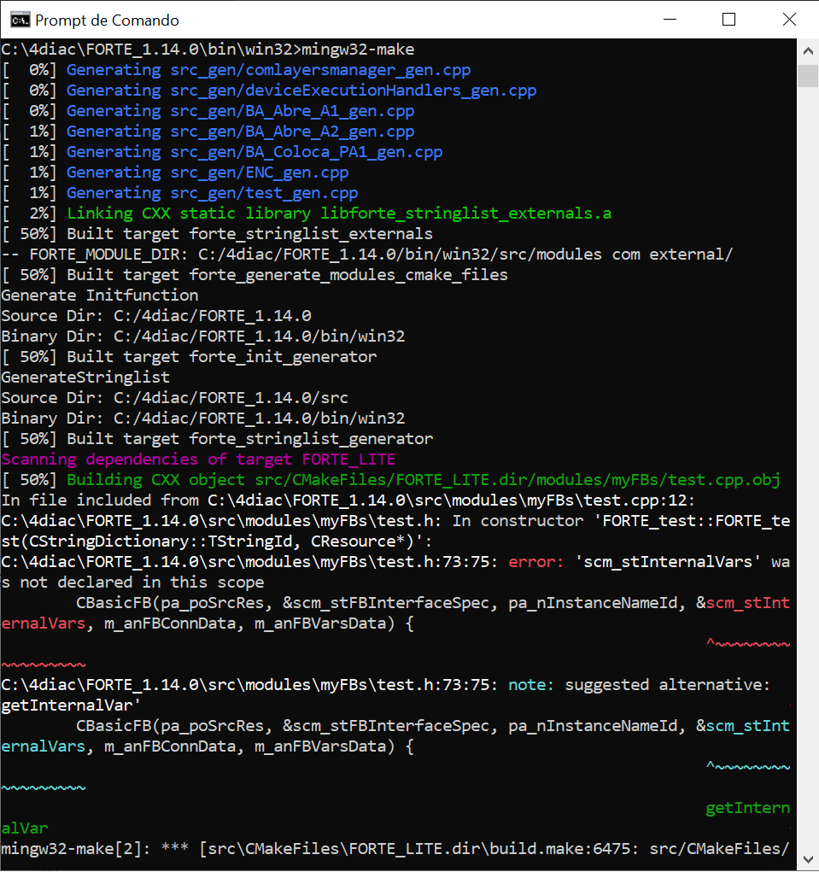Click the 'mingw32-make[2]: ***' error line

(395, 849)
